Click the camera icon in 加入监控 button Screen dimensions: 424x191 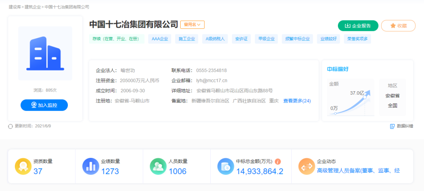34,105
